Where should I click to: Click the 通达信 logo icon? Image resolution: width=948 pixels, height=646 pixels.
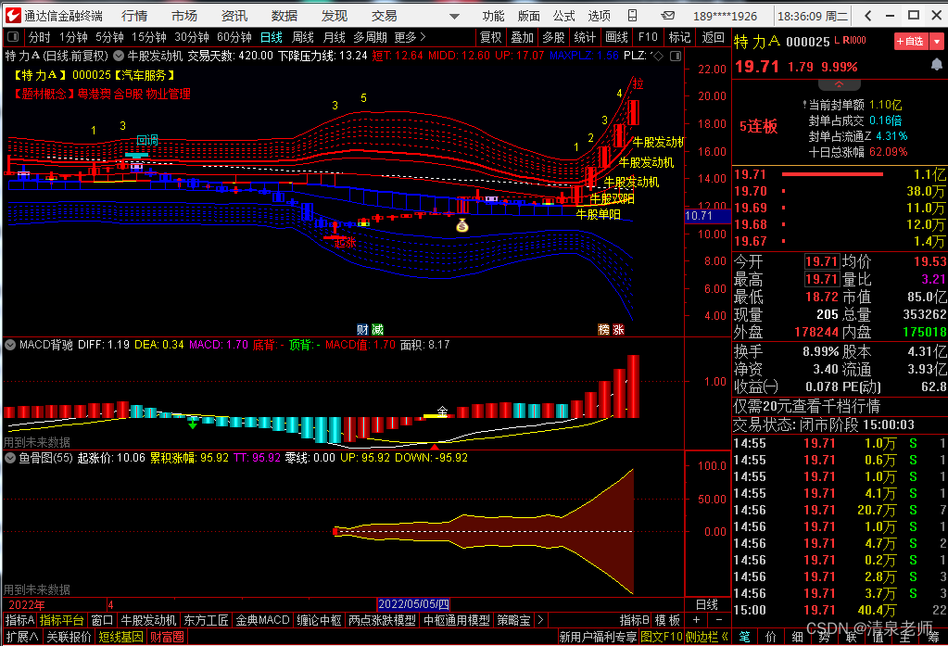click(x=13, y=15)
